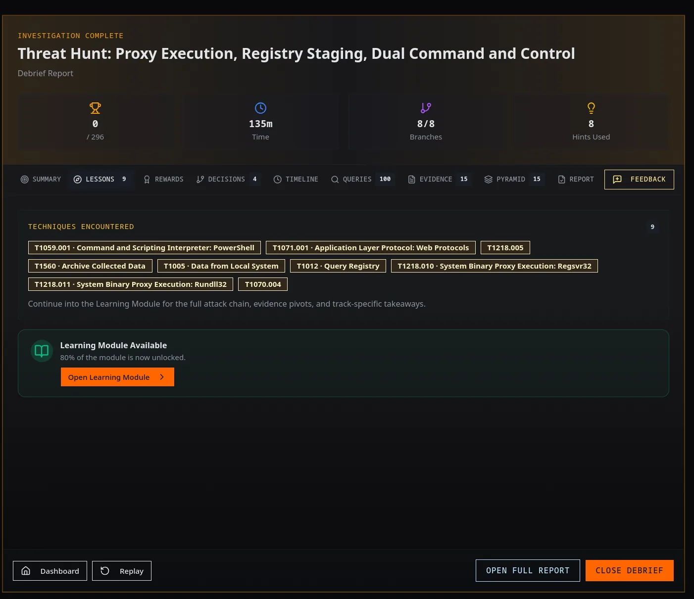Click the Threat Hunt title heading
694x599 pixels.
click(x=297, y=53)
